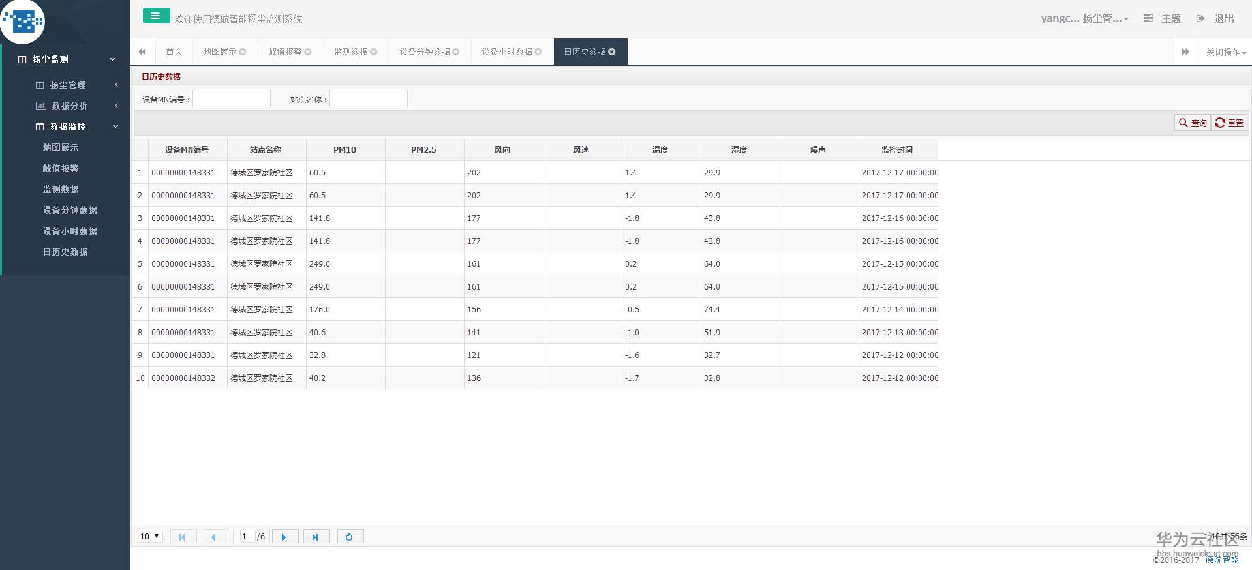Select device number 00000000148332 cell
The width and height of the screenshot is (1252, 570).
click(187, 378)
